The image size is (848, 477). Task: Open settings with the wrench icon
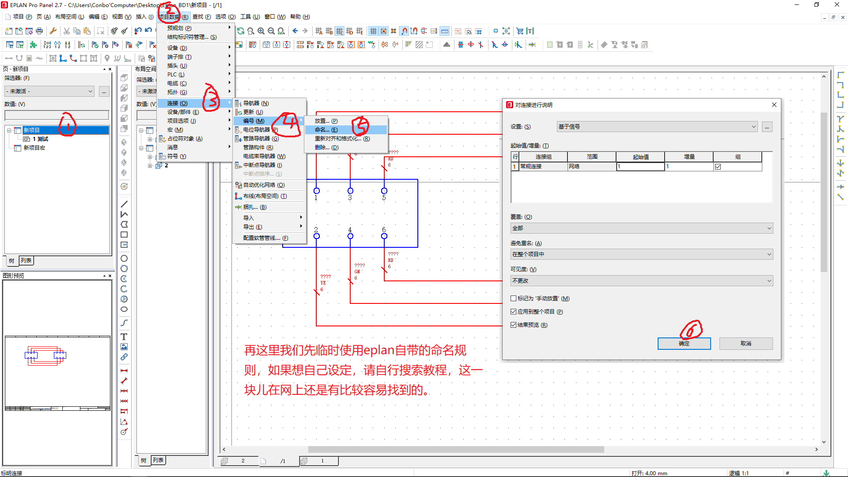click(x=53, y=31)
